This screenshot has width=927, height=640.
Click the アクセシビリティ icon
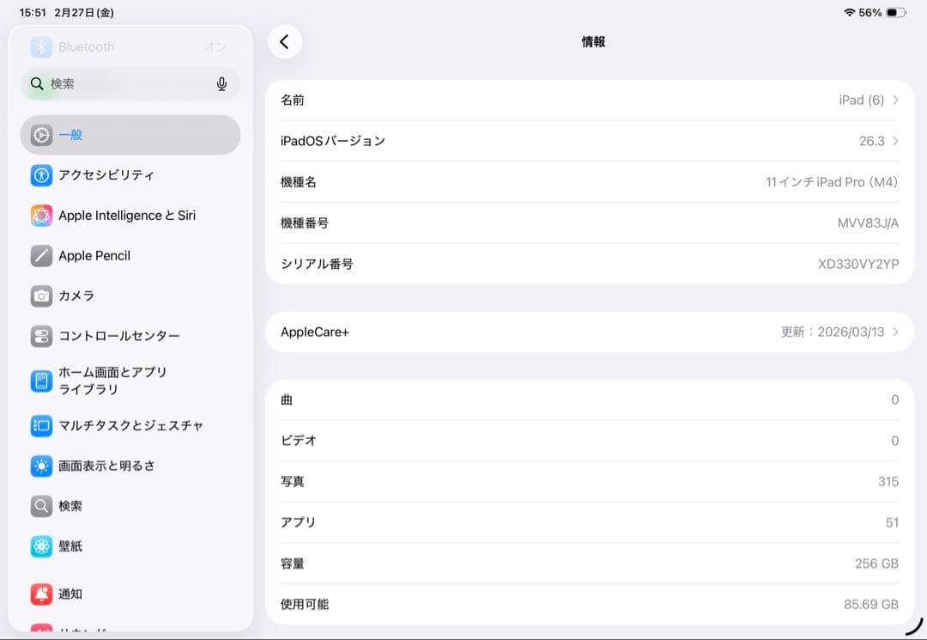click(x=41, y=175)
